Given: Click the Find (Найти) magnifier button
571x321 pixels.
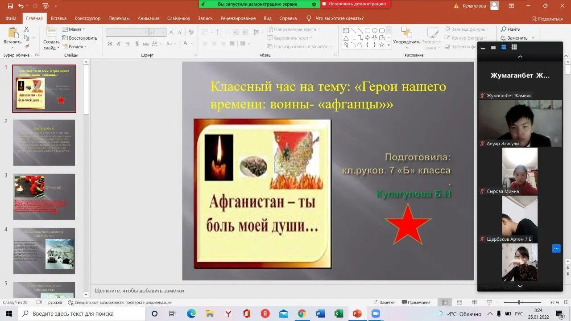Looking at the screenshot, I should [x=510, y=29].
